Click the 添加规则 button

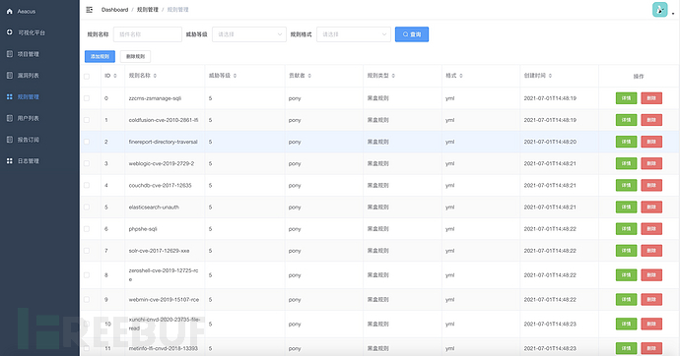pos(100,56)
